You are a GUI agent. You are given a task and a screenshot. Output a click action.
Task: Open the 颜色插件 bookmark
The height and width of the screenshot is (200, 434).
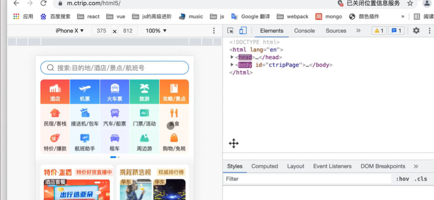click(364, 16)
